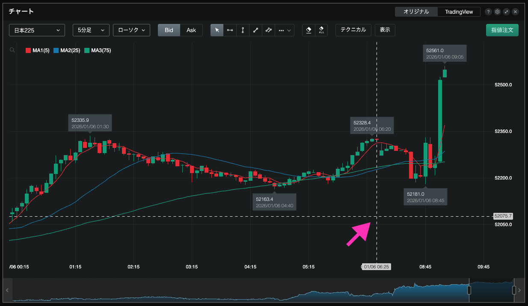The height and width of the screenshot is (306, 528).
Task: Select the arrow cursor tool
Action: (217, 30)
